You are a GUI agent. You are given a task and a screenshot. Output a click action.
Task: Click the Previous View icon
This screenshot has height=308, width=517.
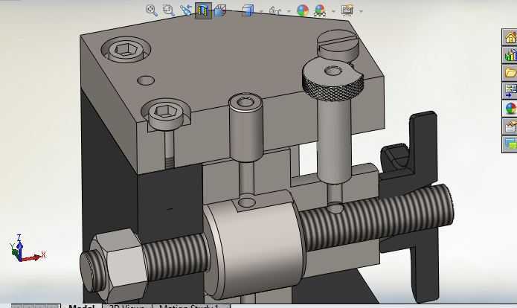186,10
